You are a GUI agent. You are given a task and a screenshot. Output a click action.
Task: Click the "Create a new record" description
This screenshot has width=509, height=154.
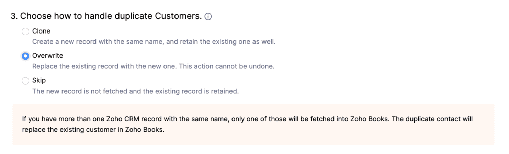[69, 42]
